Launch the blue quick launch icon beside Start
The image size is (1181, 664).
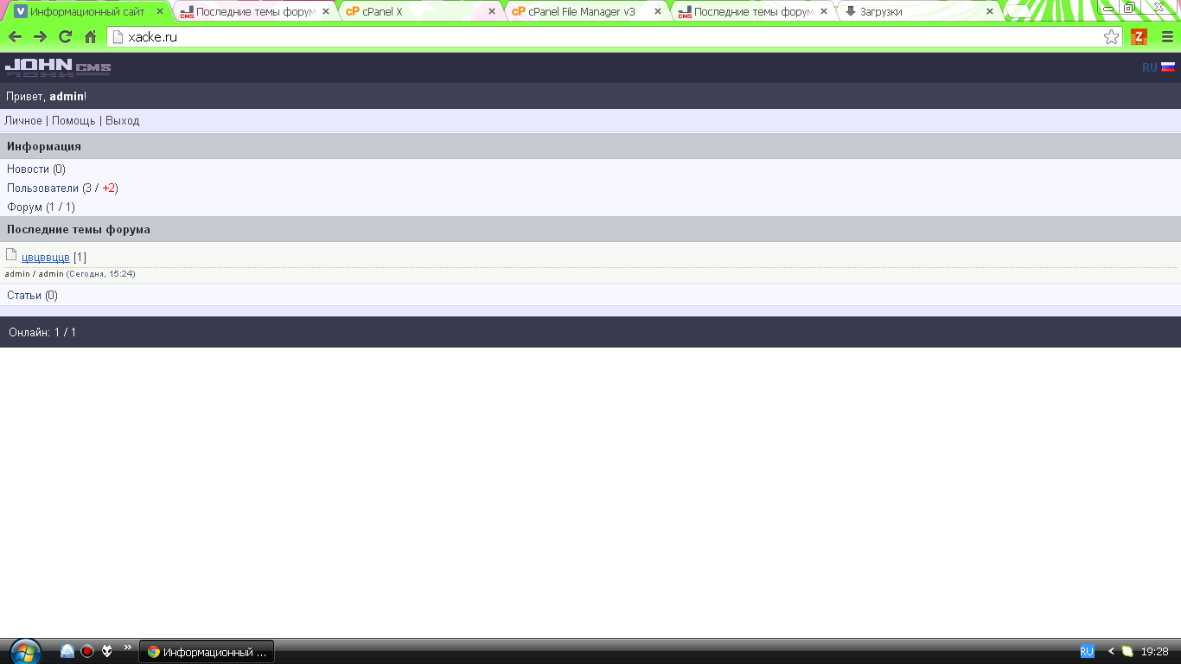(67, 651)
